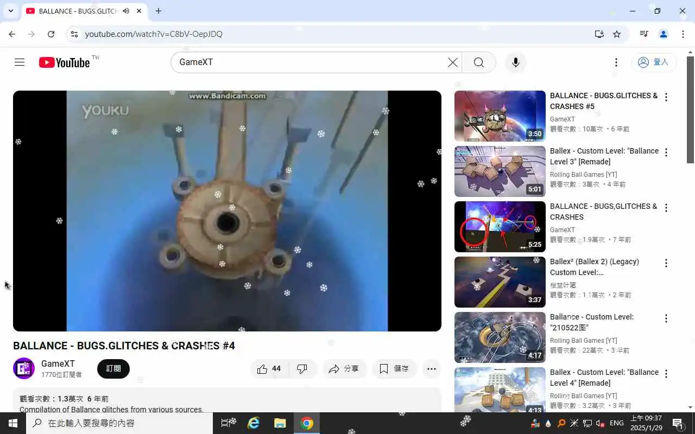Open the Windows Start menu
Image resolution: width=695 pixels, height=434 pixels.
click(x=13, y=423)
